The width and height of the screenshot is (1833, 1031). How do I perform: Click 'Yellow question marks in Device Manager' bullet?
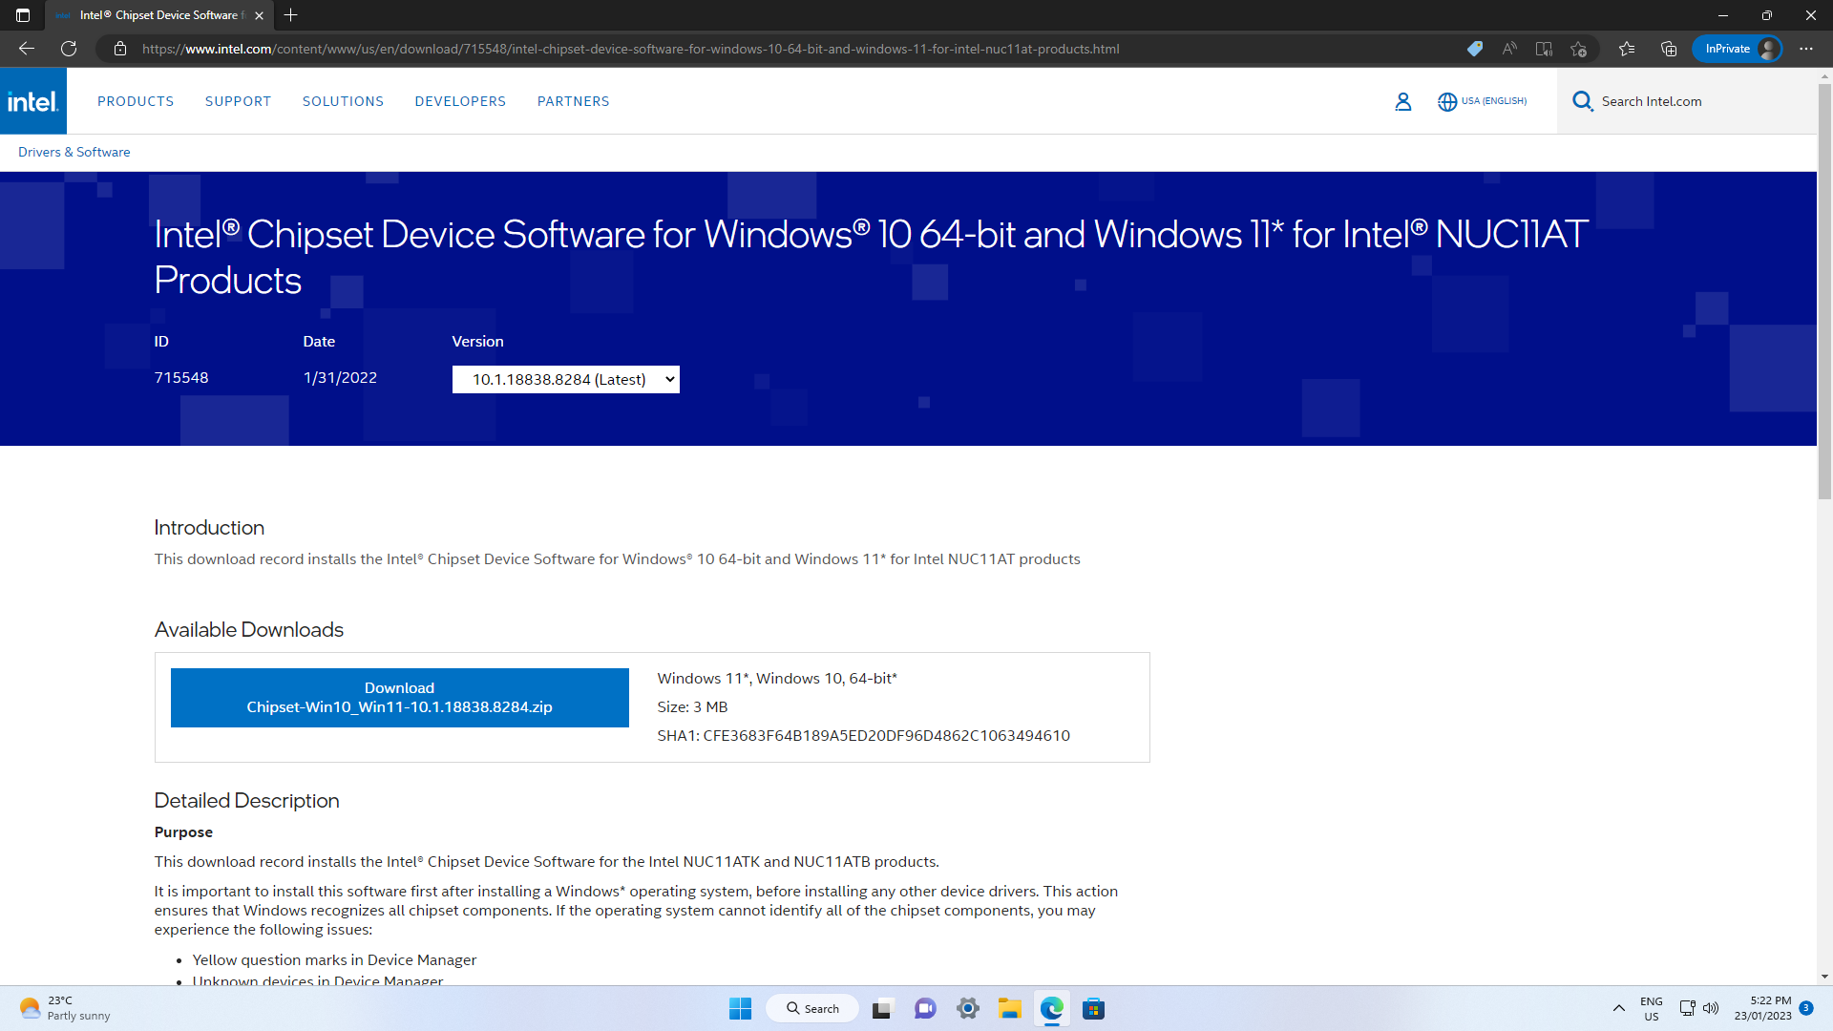point(334,960)
